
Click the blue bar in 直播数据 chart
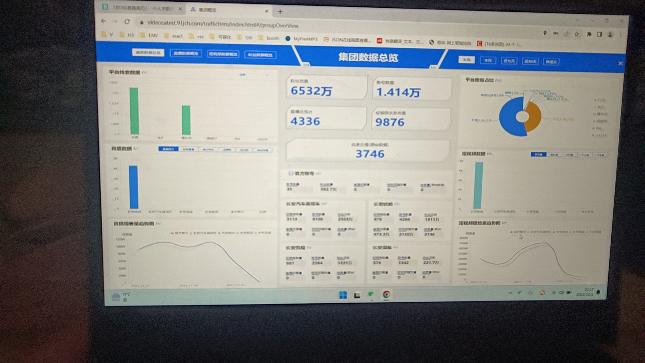click(133, 187)
